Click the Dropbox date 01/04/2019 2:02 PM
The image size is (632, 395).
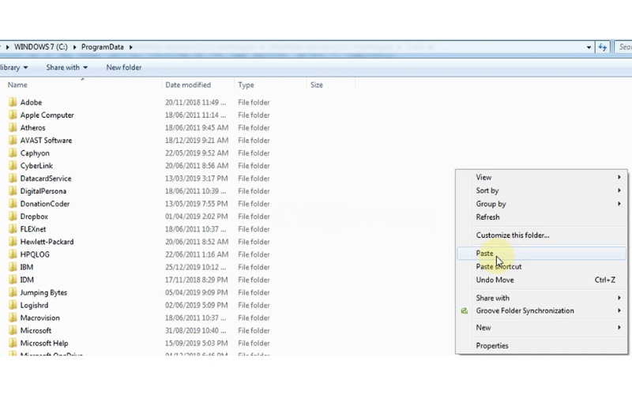(x=196, y=216)
